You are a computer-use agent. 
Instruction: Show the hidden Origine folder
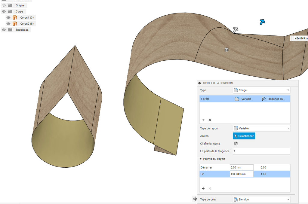(x=4, y=5)
